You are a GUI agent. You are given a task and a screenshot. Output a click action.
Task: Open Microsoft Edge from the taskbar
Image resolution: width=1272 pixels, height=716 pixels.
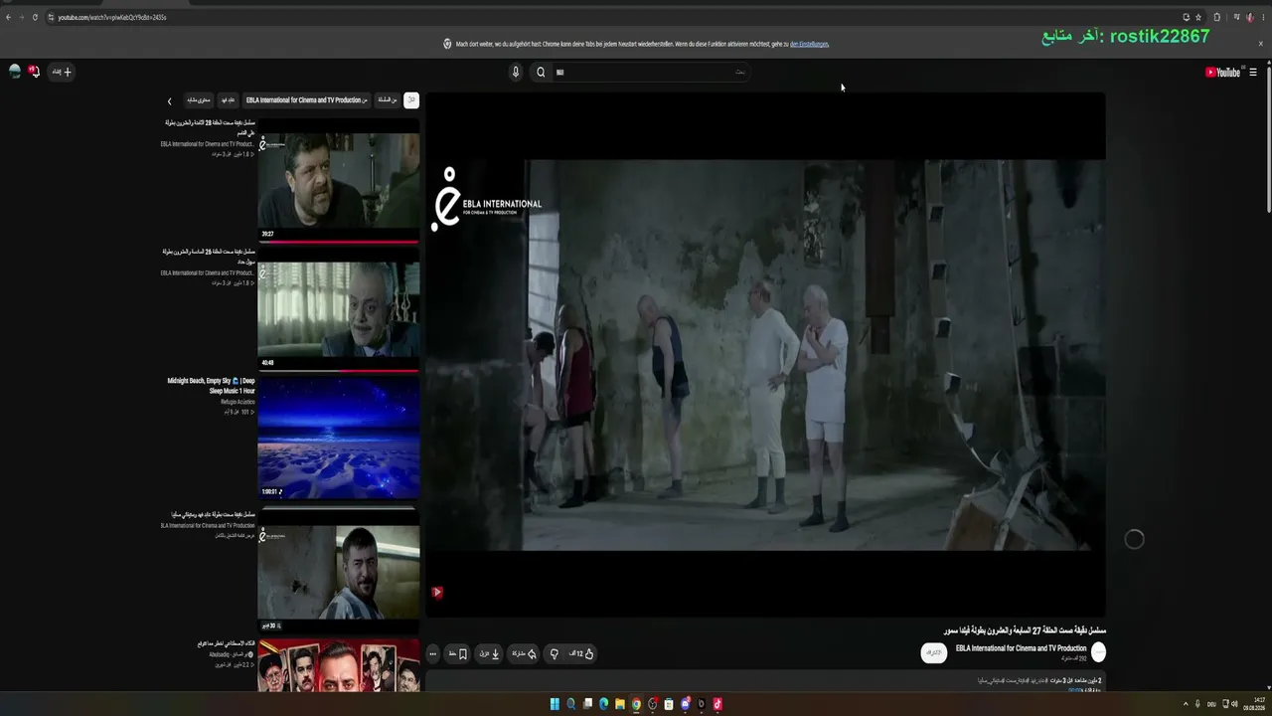pos(604,704)
